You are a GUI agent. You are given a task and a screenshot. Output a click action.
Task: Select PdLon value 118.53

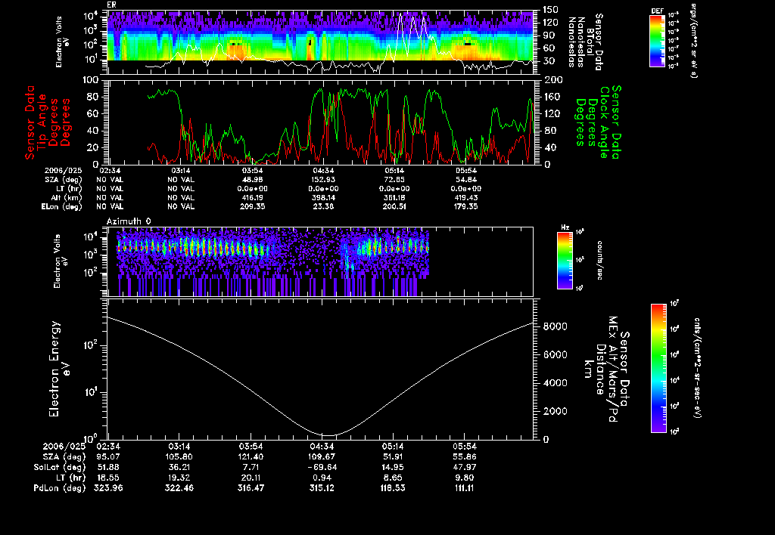pos(393,488)
